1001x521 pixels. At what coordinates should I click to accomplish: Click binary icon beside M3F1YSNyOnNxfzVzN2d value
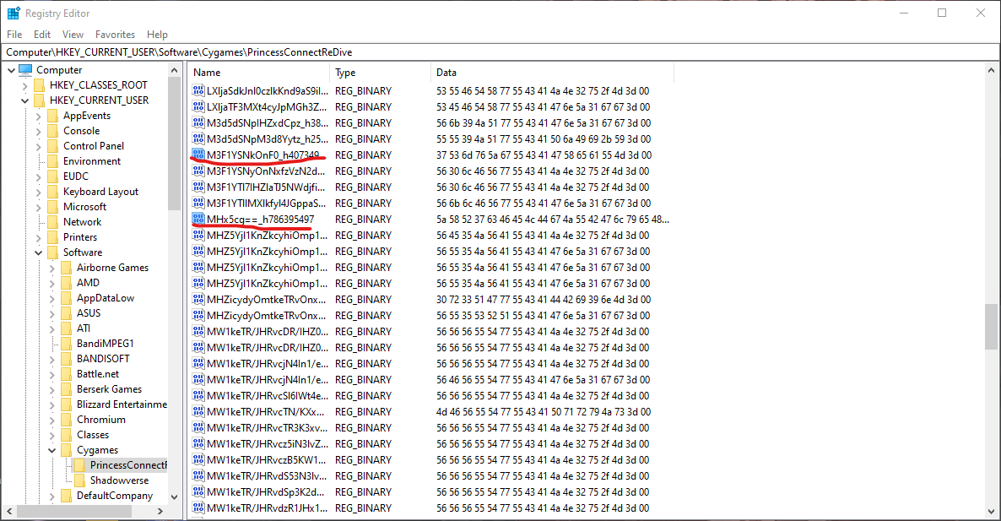coord(197,171)
